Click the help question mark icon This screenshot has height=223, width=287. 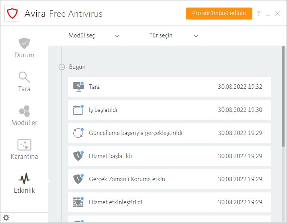258,14
